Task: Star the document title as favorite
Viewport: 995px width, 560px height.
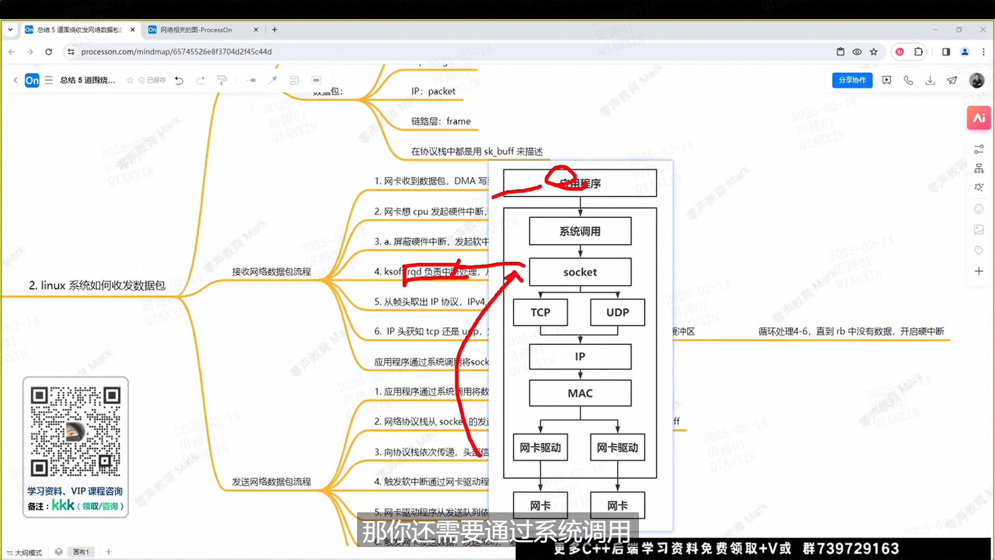Action: (x=130, y=80)
